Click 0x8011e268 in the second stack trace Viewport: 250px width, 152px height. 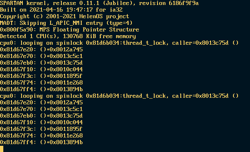pos(66,135)
